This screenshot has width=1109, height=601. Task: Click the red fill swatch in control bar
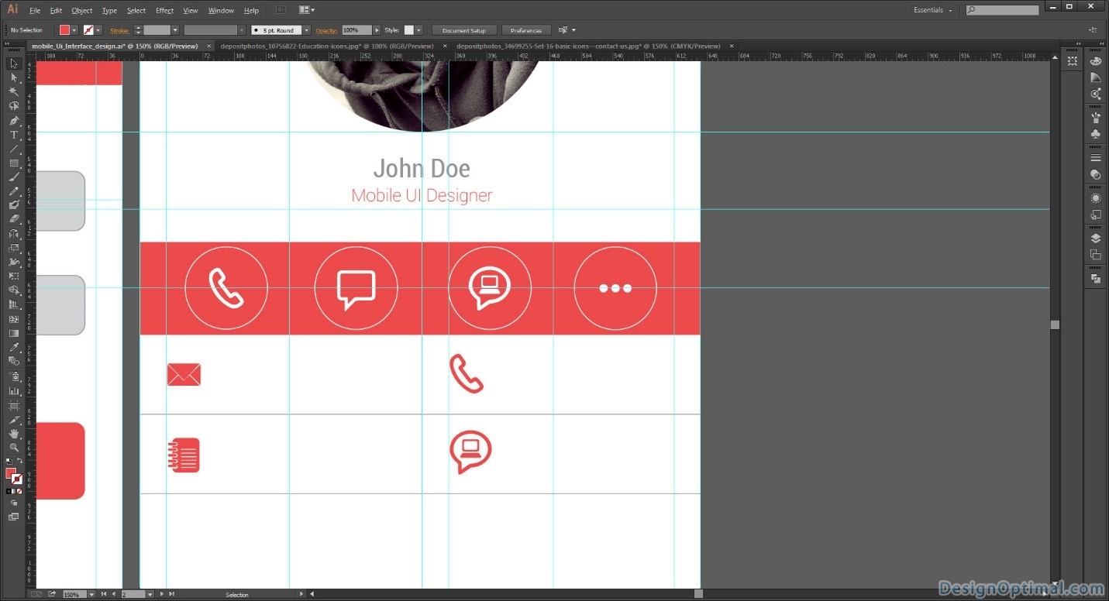pyautogui.click(x=64, y=30)
